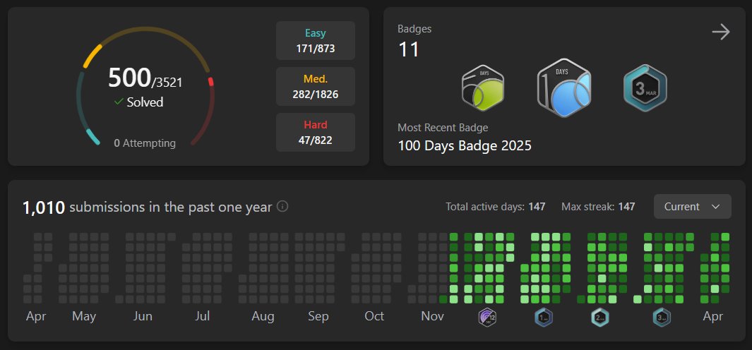This screenshot has width=752, height=350.
Task: Select the Hard 47/822 box
Action: (316, 133)
